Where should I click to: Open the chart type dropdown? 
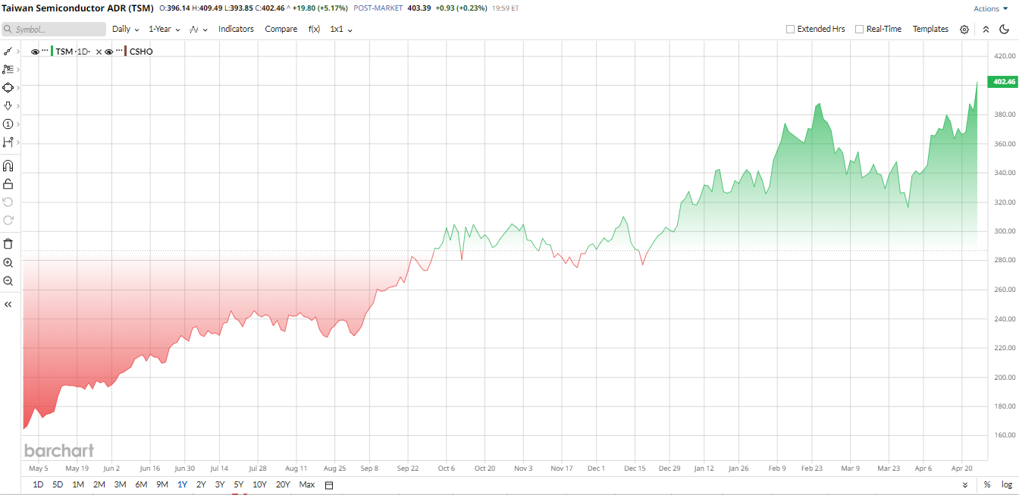coord(198,29)
